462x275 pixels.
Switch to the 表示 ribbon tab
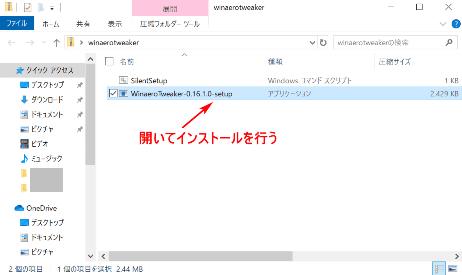[x=115, y=24]
